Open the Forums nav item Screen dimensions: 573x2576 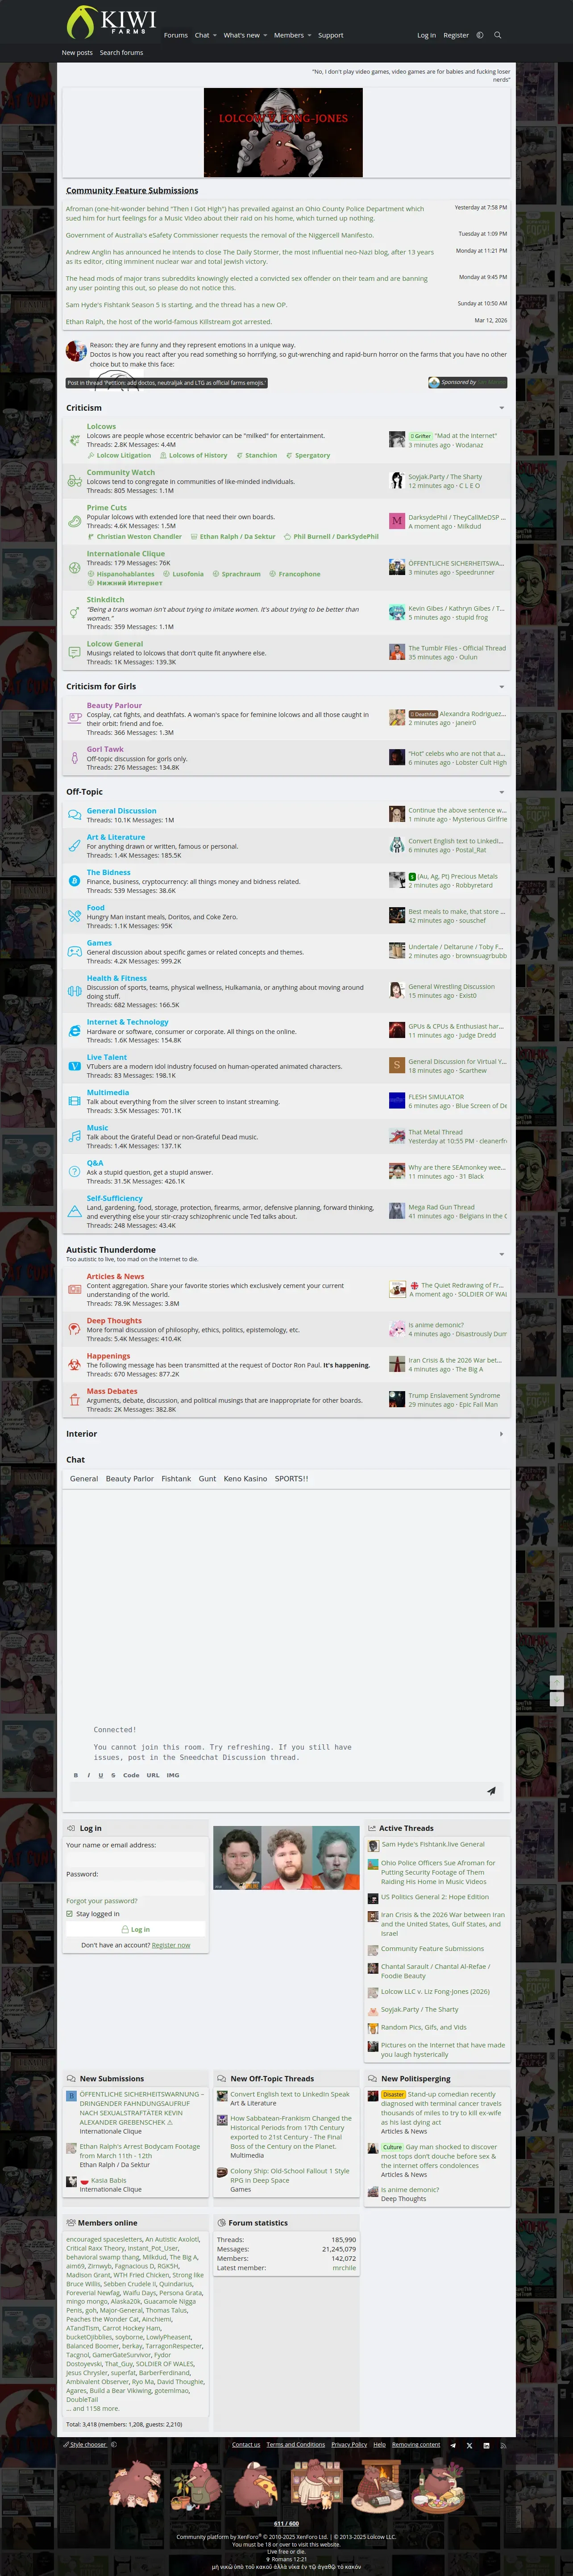176,35
